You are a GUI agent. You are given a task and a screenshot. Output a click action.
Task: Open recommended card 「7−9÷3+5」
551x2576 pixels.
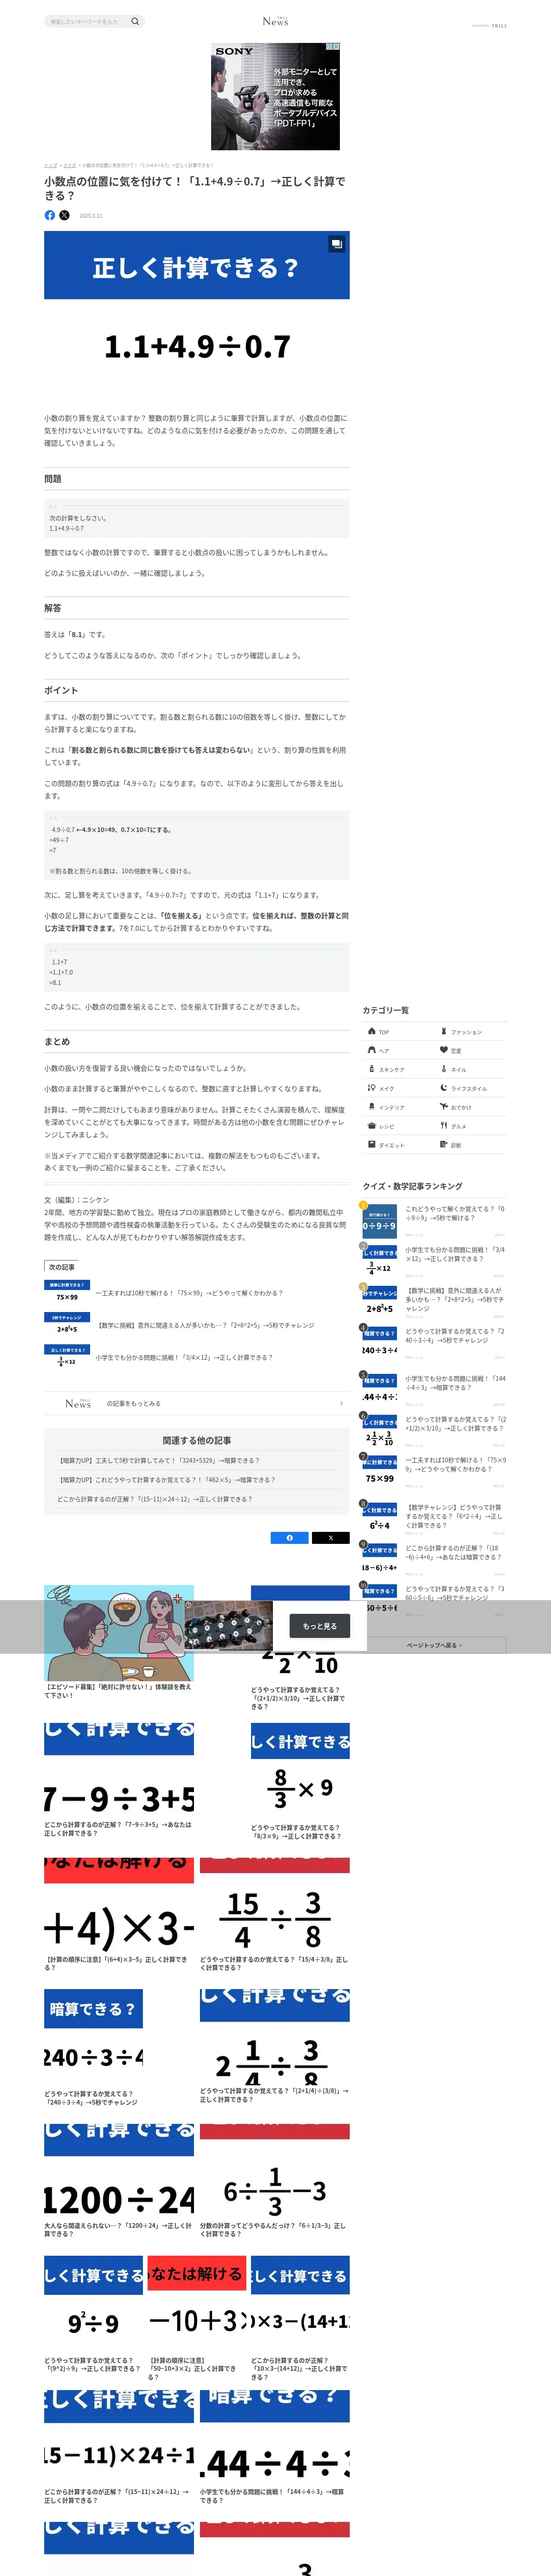pyautogui.click(x=119, y=1781)
